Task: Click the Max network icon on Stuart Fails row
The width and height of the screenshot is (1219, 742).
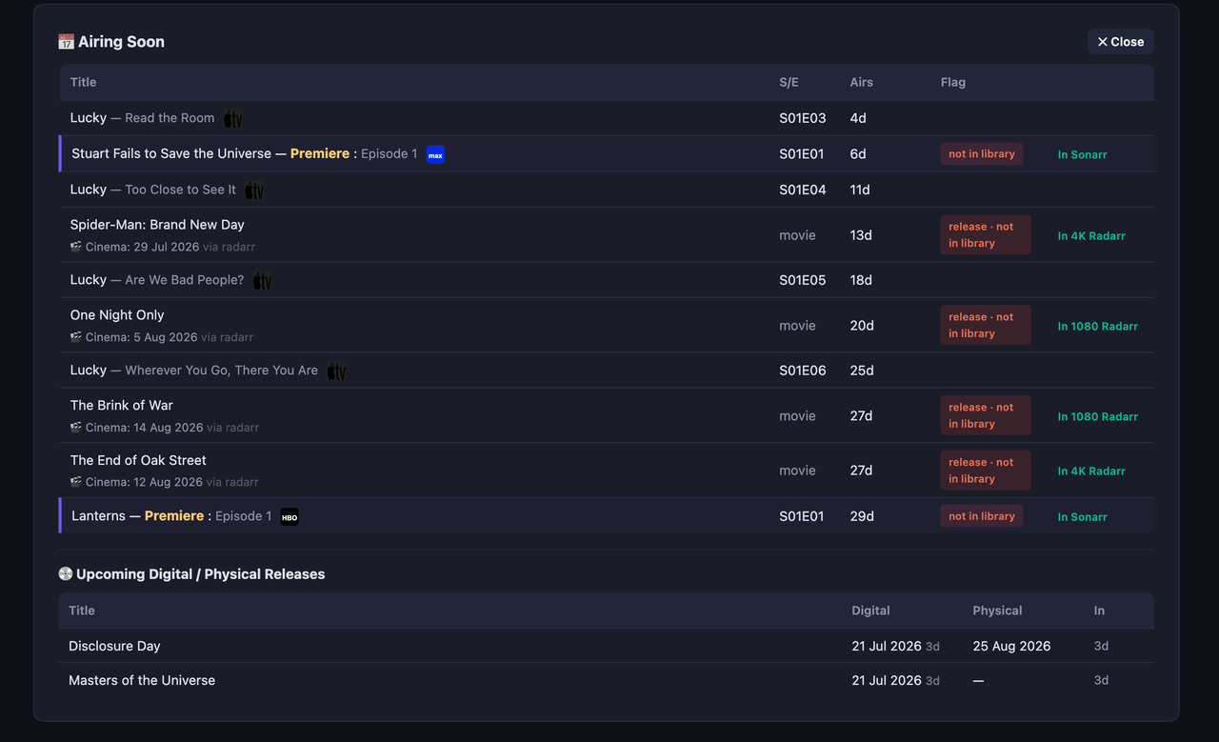Action: [x=435, y=154]
